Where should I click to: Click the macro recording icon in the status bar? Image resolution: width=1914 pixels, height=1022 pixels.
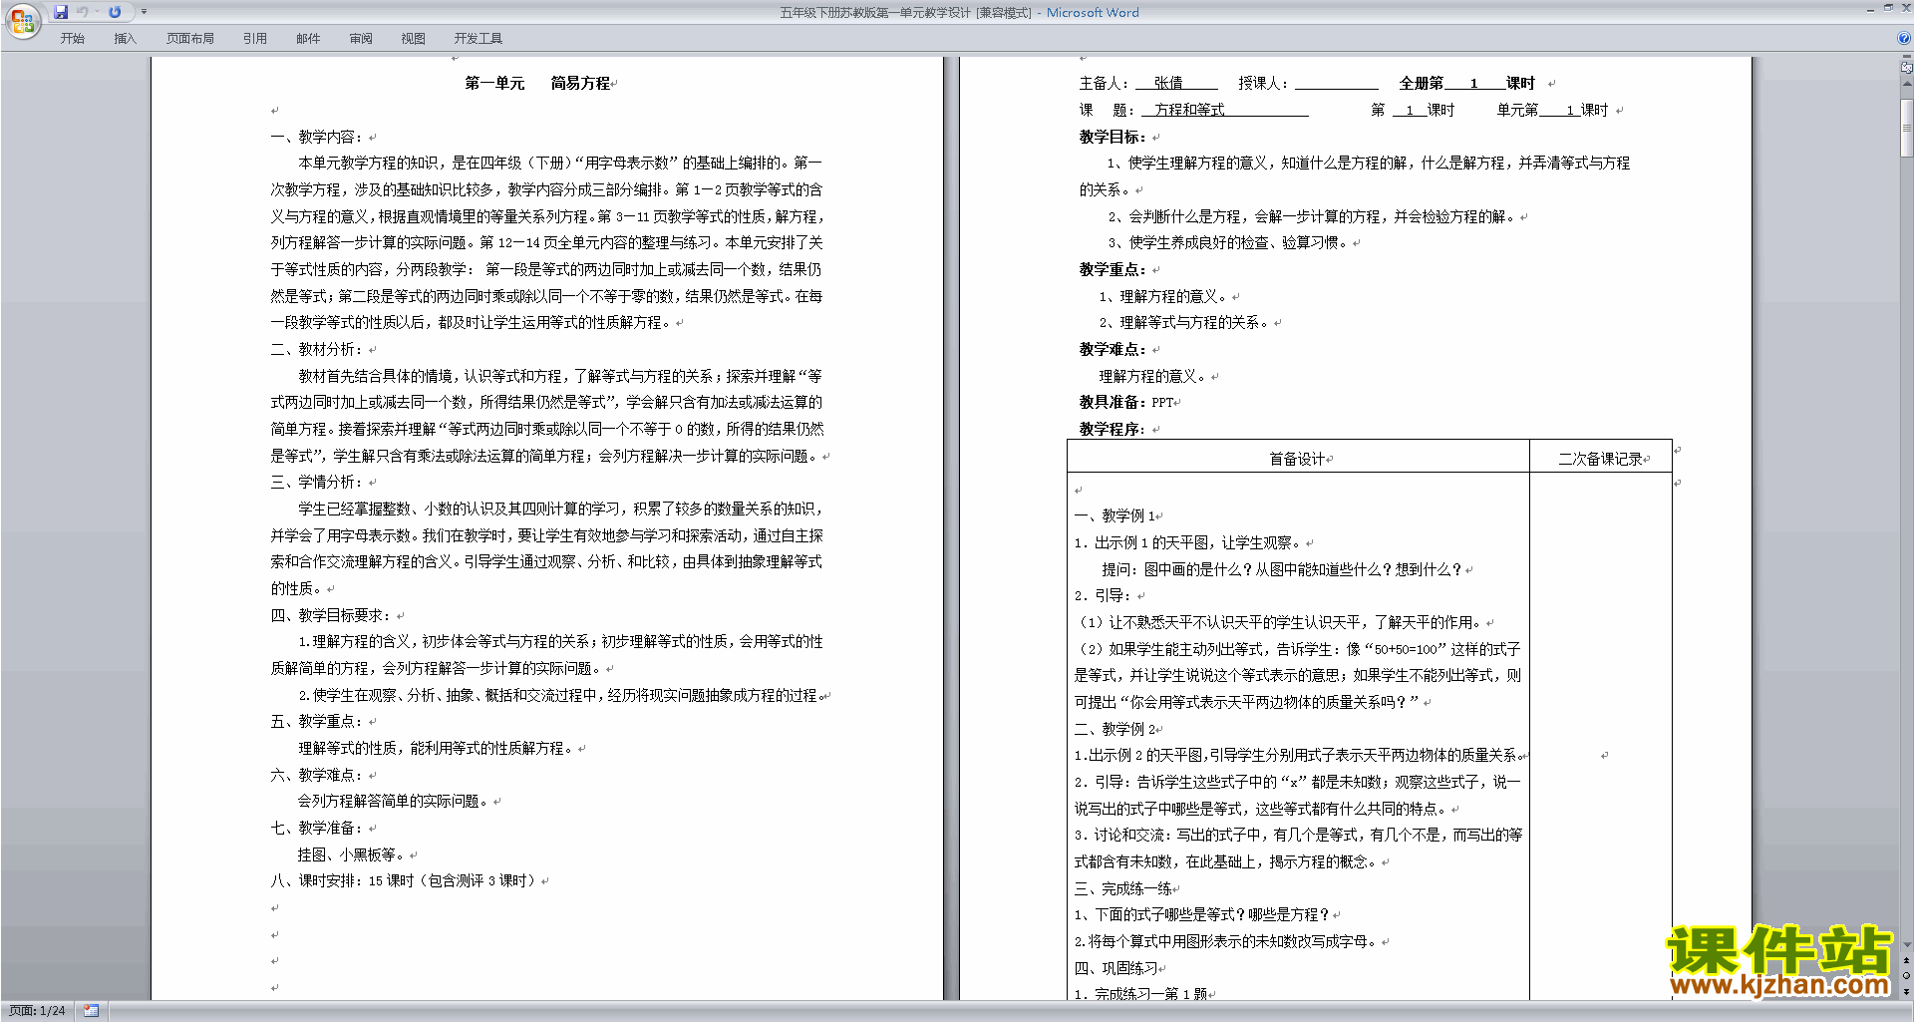point(92,1011)
